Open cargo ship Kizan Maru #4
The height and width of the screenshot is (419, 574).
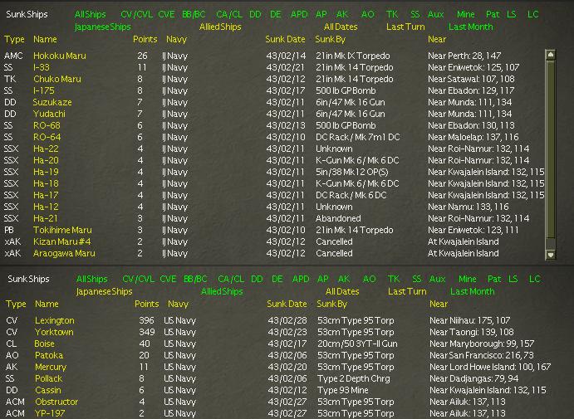(61, 241)
